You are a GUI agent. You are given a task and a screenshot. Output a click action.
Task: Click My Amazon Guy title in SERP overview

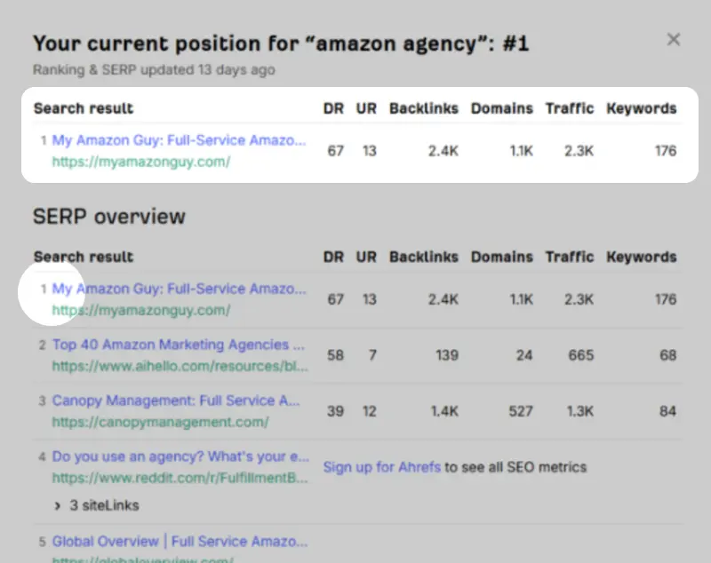pos(179,289)
